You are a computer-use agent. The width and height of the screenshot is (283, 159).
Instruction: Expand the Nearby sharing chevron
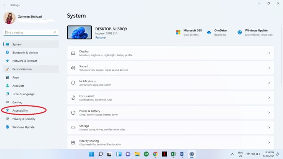pos(269,143)
